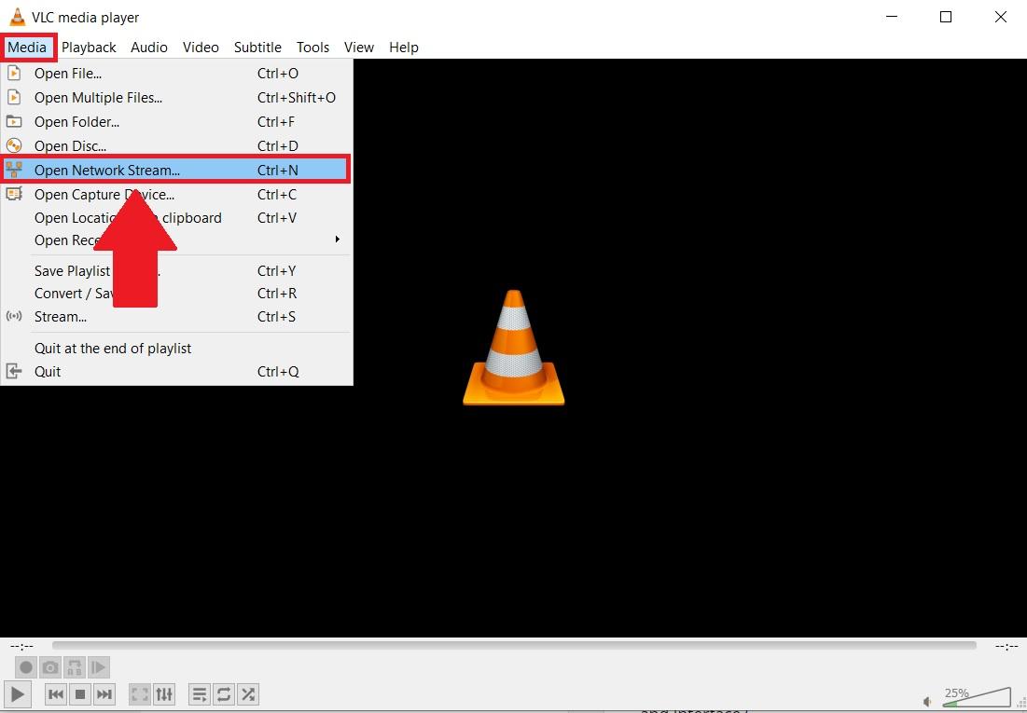This screenshot has width=1027, height=713.
Task: Open the Video menu
Action: (x=201, y=48)
